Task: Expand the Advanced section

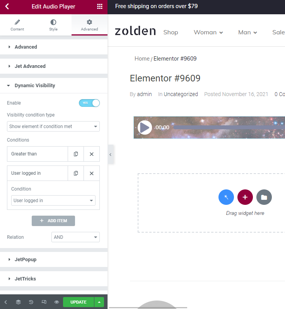Action: tap(54, 47)
